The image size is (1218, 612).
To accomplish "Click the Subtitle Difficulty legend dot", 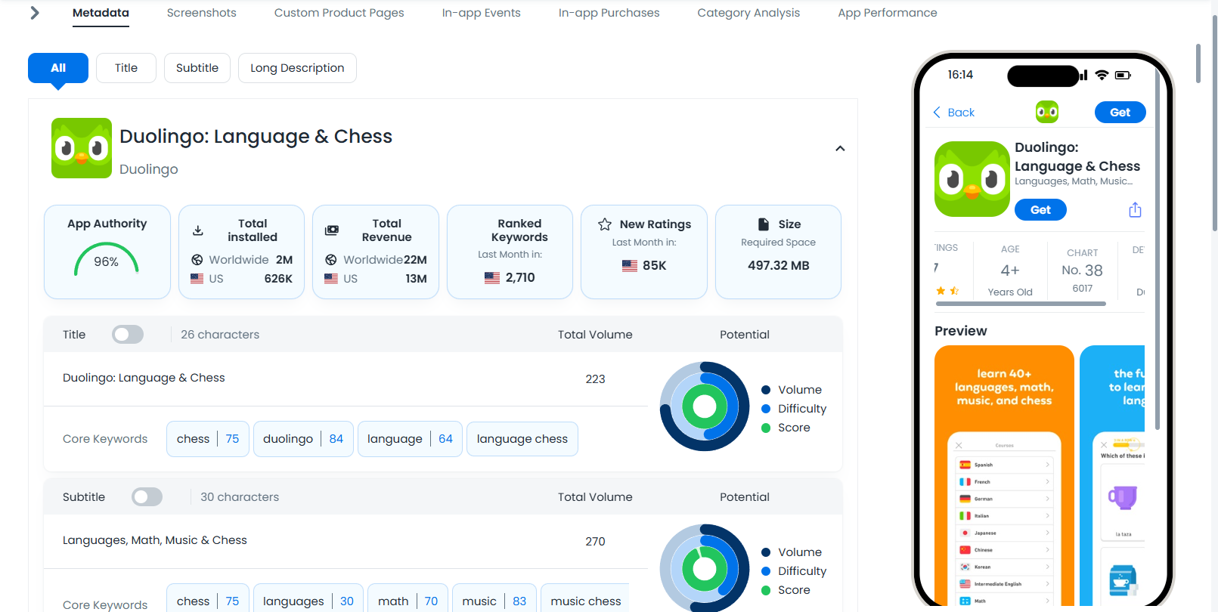I will [x=766, y=571].
